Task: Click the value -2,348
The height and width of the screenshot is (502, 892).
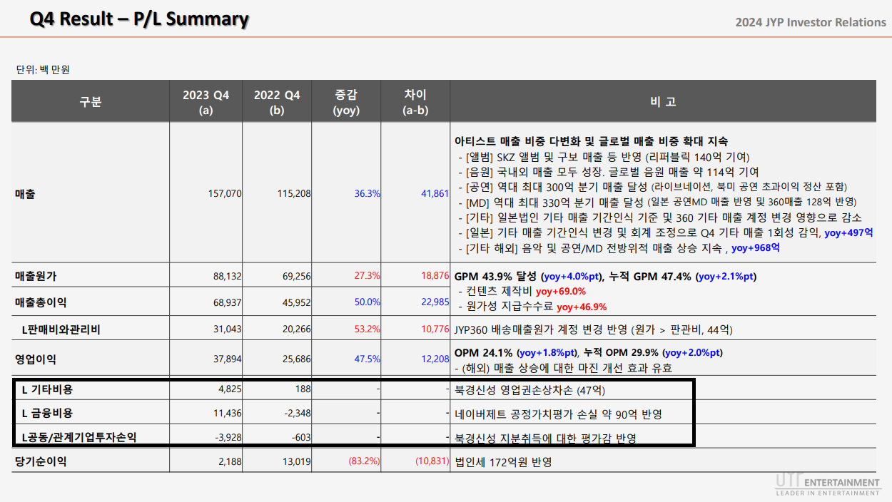Action: [x=298, y=414]
